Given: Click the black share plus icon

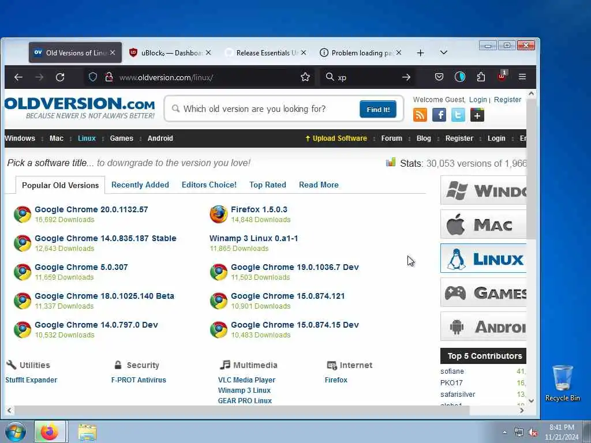Looking at the screenshot, I should (477, 115).
